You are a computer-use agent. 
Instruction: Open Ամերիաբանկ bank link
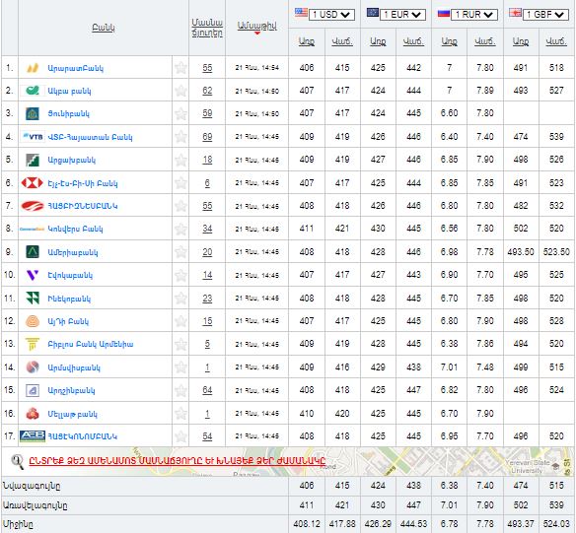73,252
